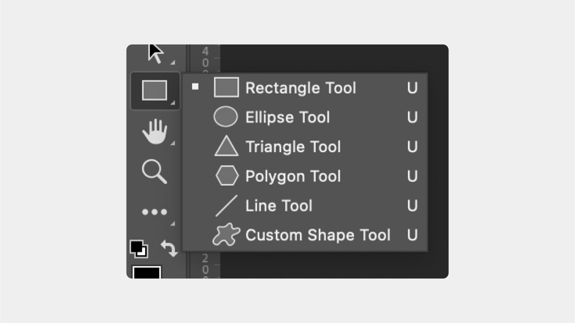This screenshot has height=323, width=575.
Task: Click the selected-tool square marker beside Rectangle
Action: (x=195, y=86)
